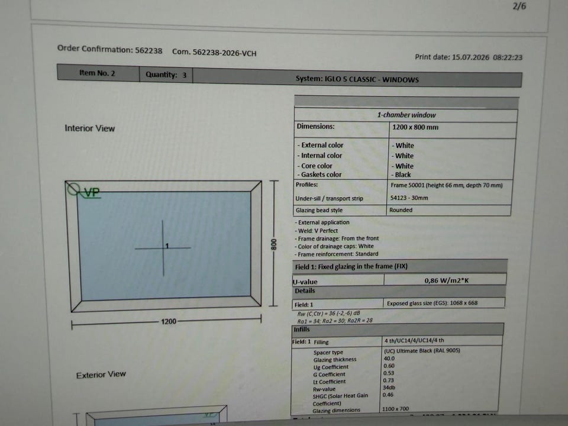Click the Quantity: 3 cell
The image size is (568, 426).
pos(166,75)
